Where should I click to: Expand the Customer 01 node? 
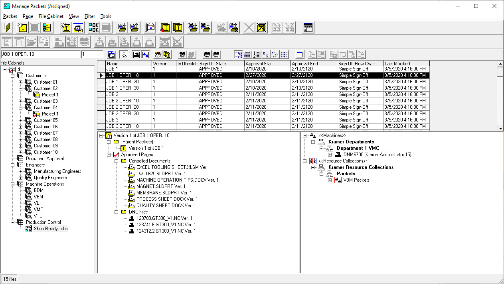coord(21,82)
